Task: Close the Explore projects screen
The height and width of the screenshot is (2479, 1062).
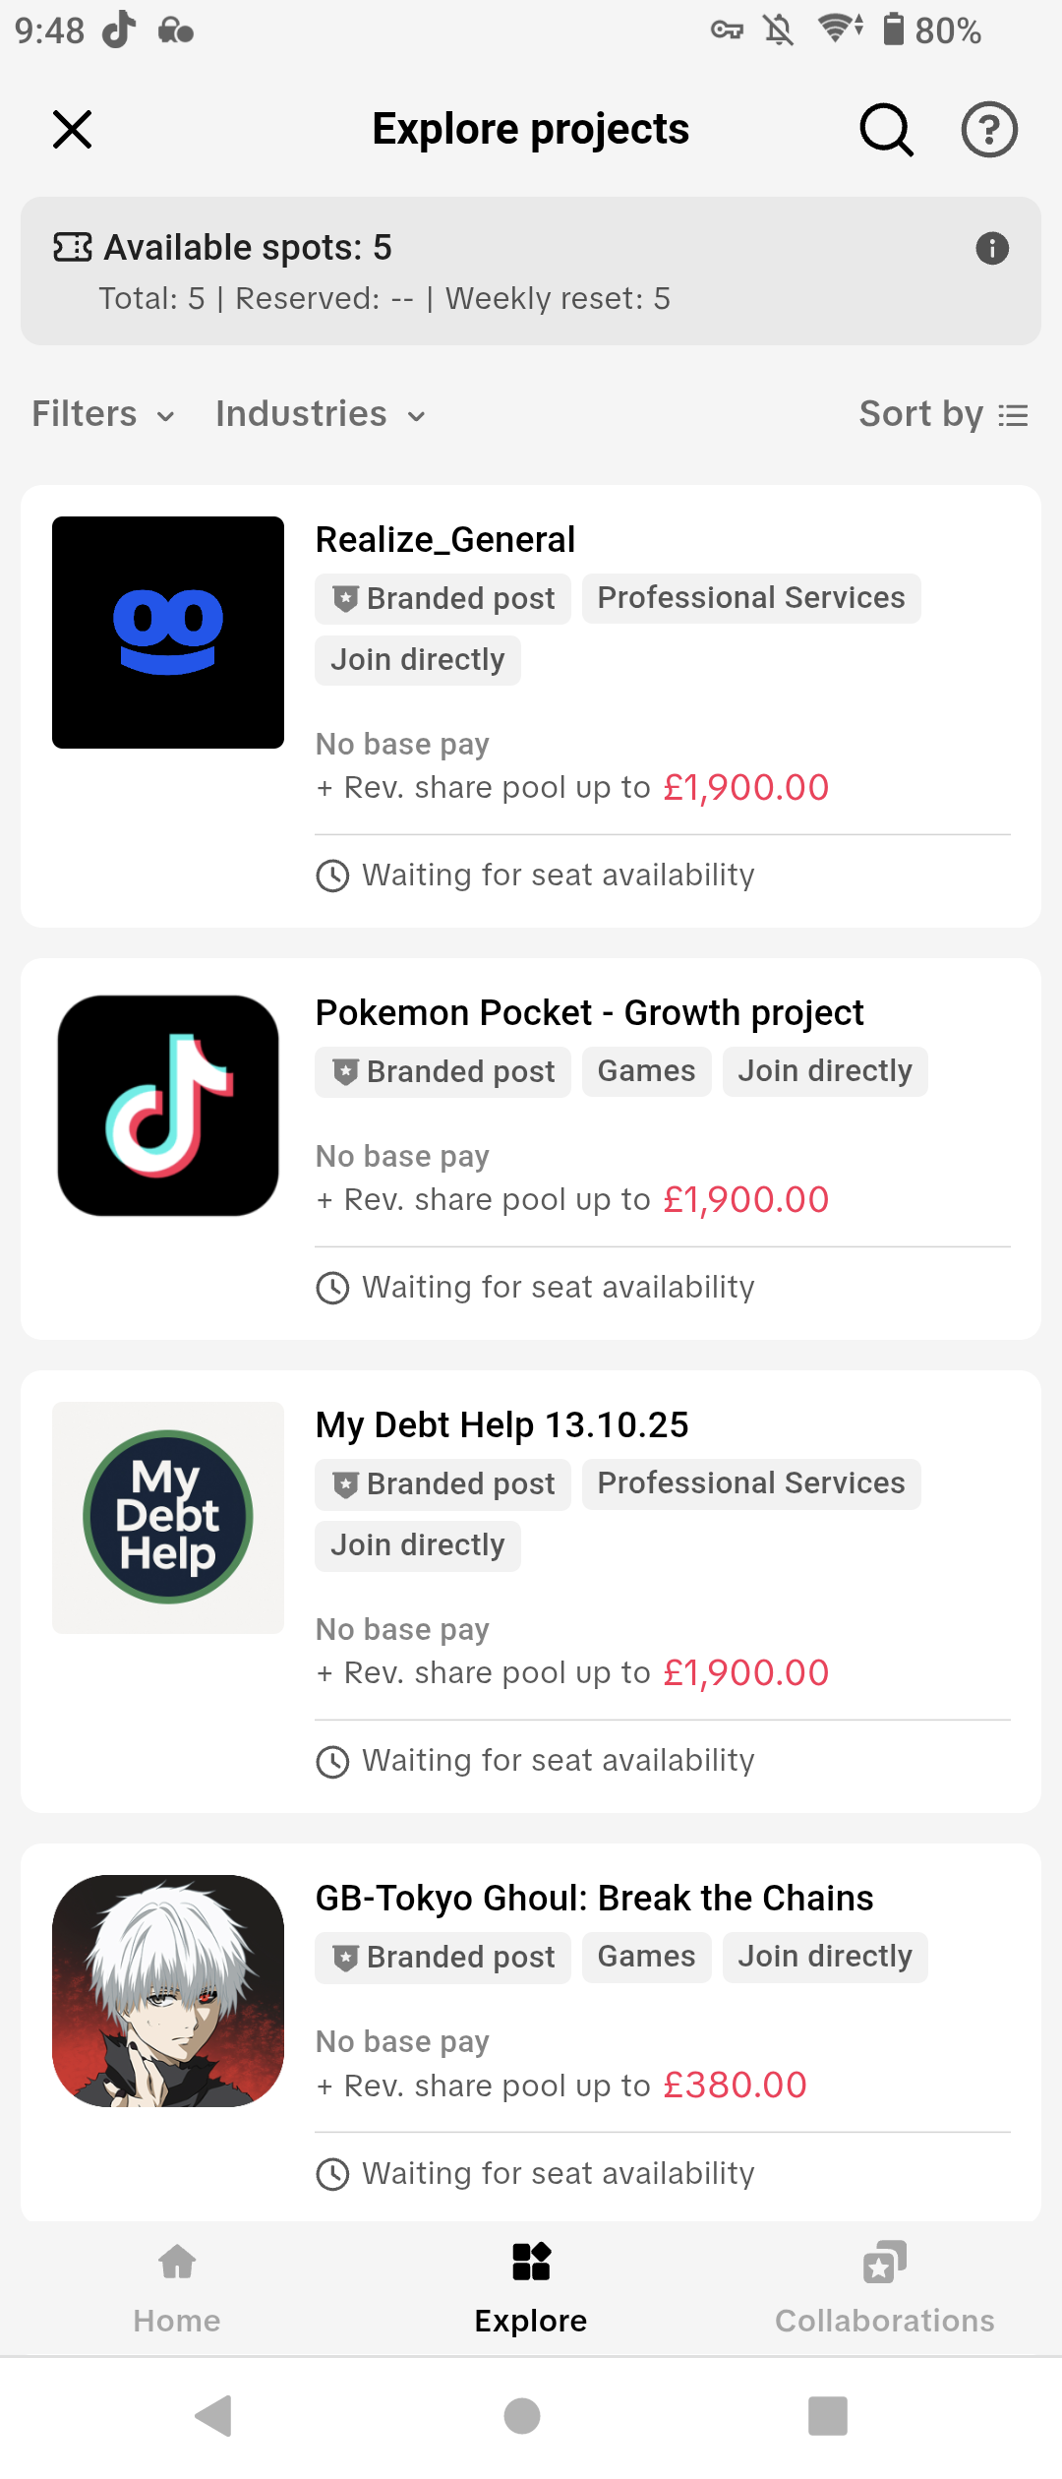Action: click(x=73, y=130)
